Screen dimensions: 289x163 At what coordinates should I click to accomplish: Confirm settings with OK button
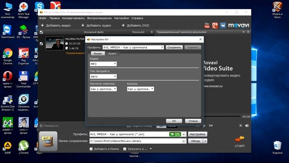tap(174, 121)
